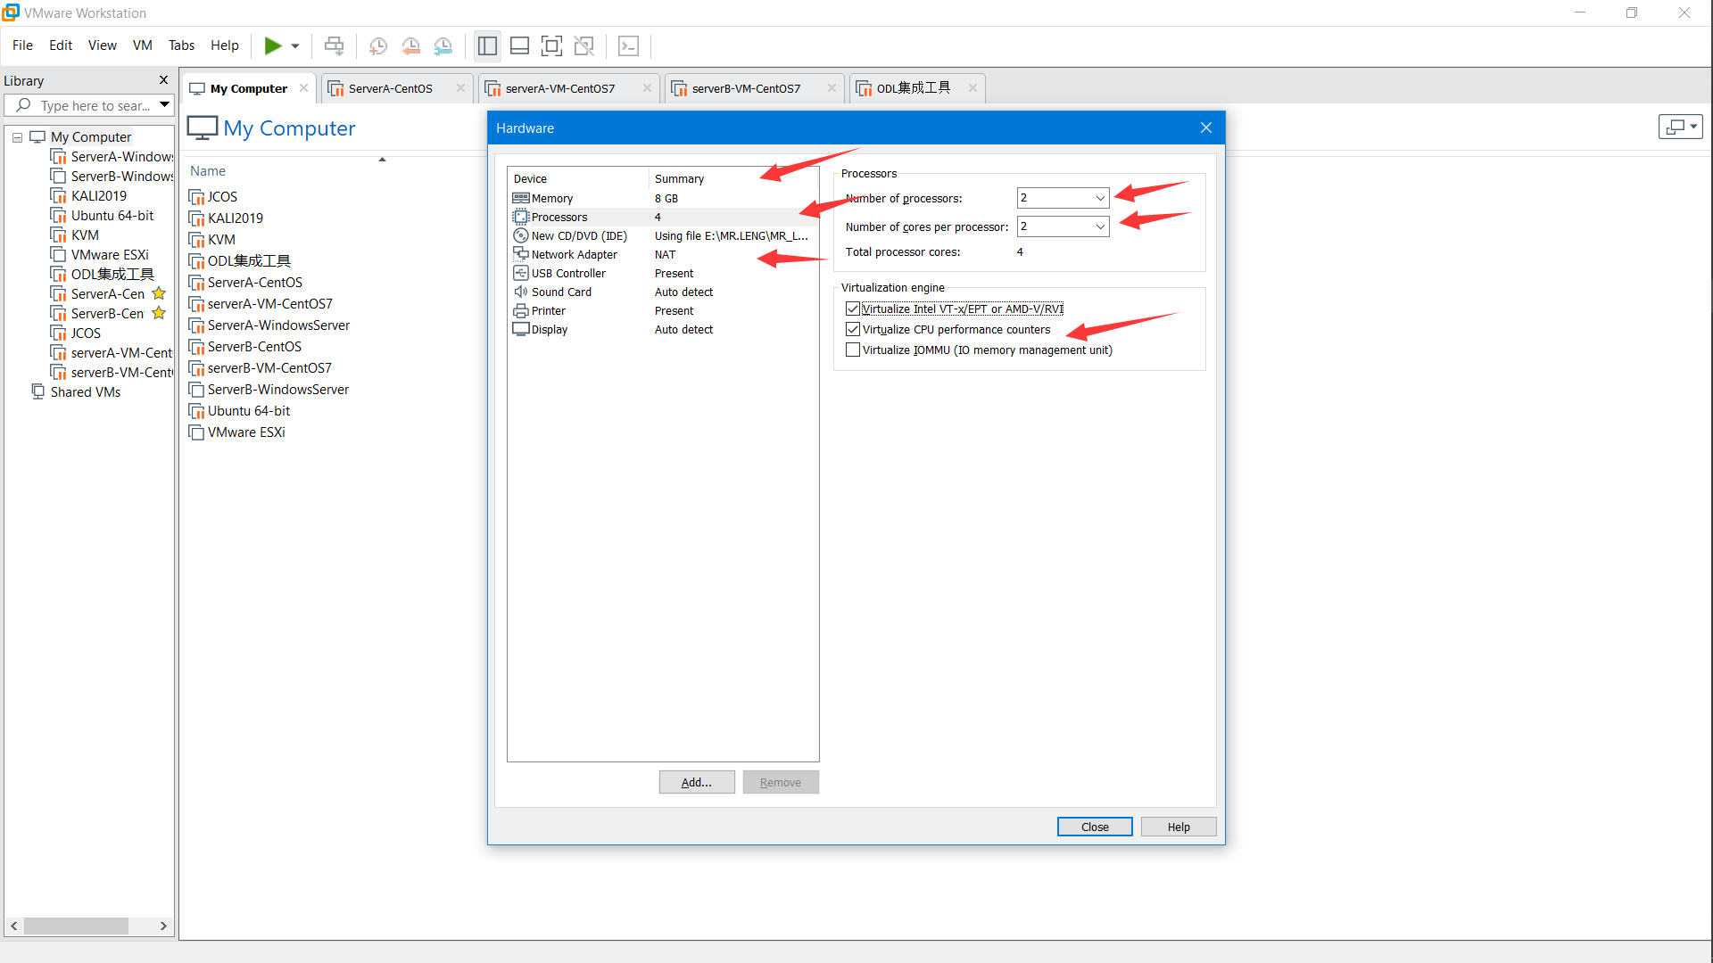Enable Virtualize IOMMU checkbox
Viewport: 1713px width, 963px height.
click(x=853, y=350)
